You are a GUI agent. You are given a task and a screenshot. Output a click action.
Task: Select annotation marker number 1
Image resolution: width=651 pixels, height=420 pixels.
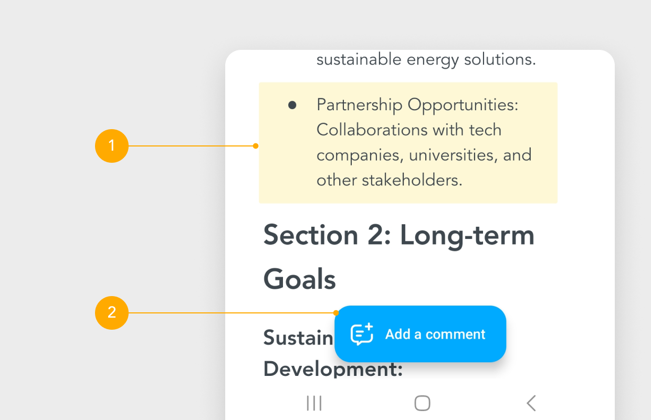pos(112,146)
